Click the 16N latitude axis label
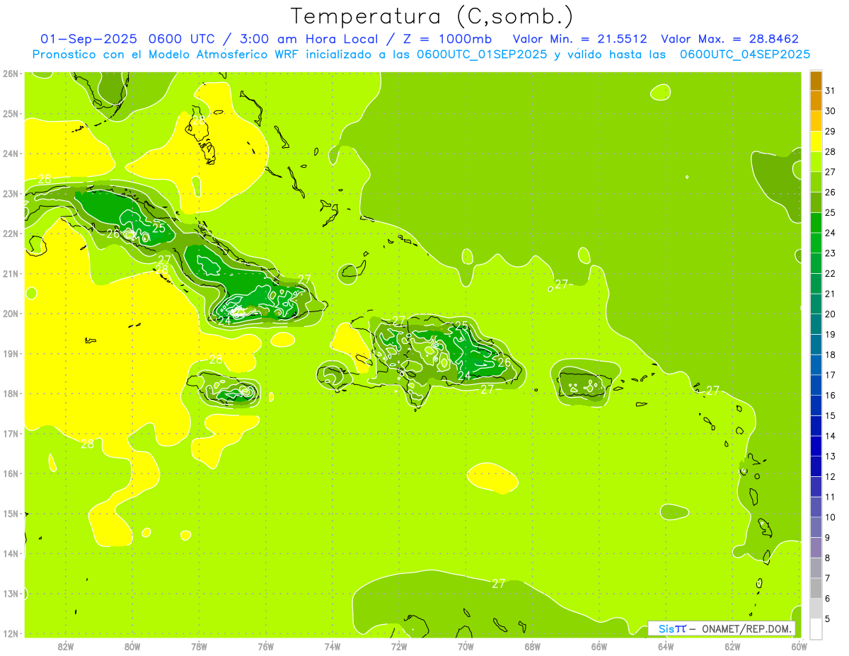 (x=10, y=473)
